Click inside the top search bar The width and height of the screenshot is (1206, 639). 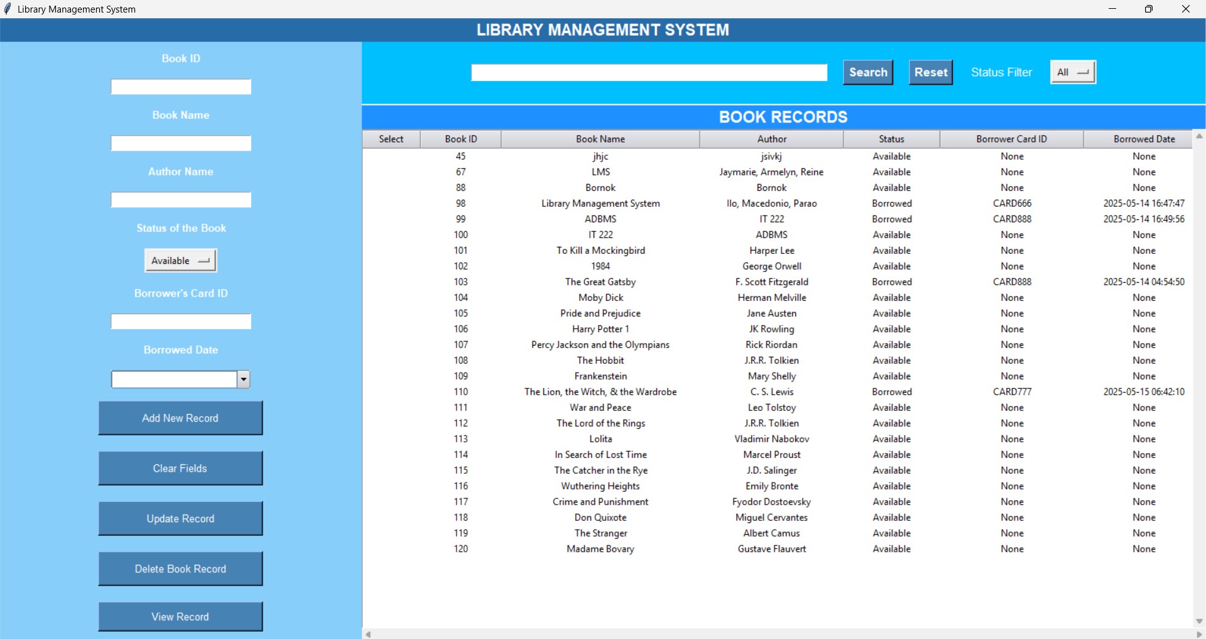click(x=649, y=72)
